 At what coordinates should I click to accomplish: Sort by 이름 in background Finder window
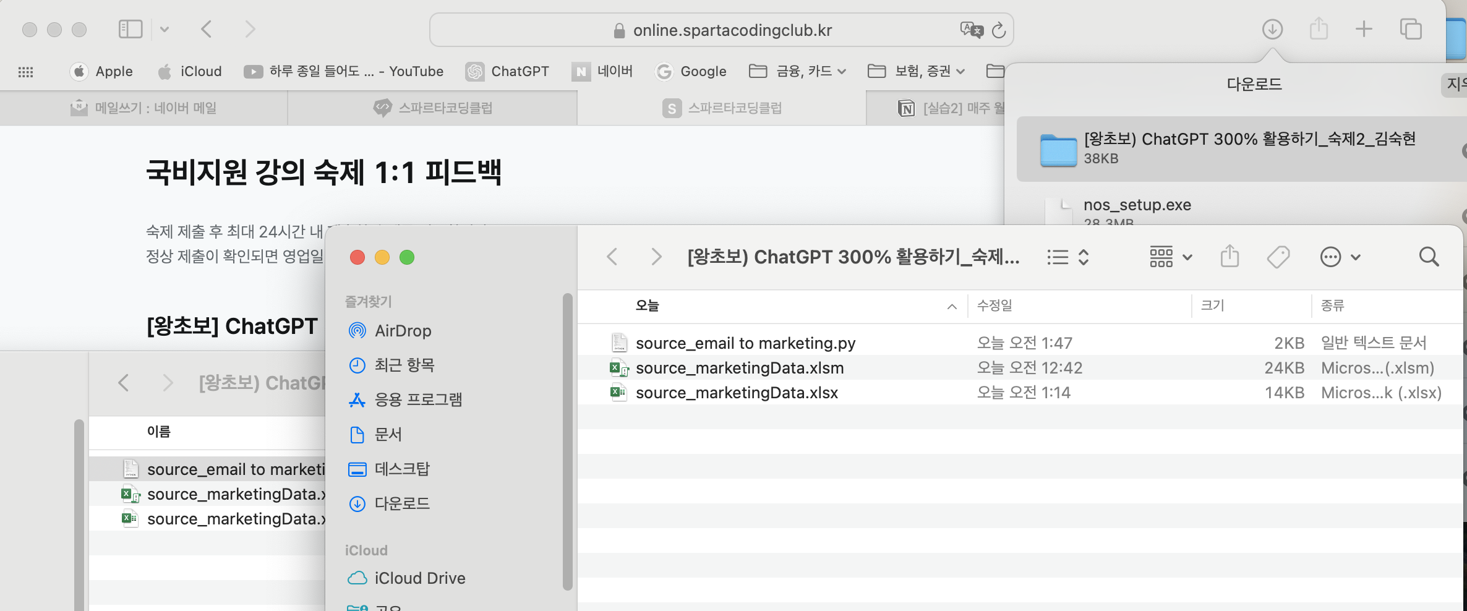[159, 432]
